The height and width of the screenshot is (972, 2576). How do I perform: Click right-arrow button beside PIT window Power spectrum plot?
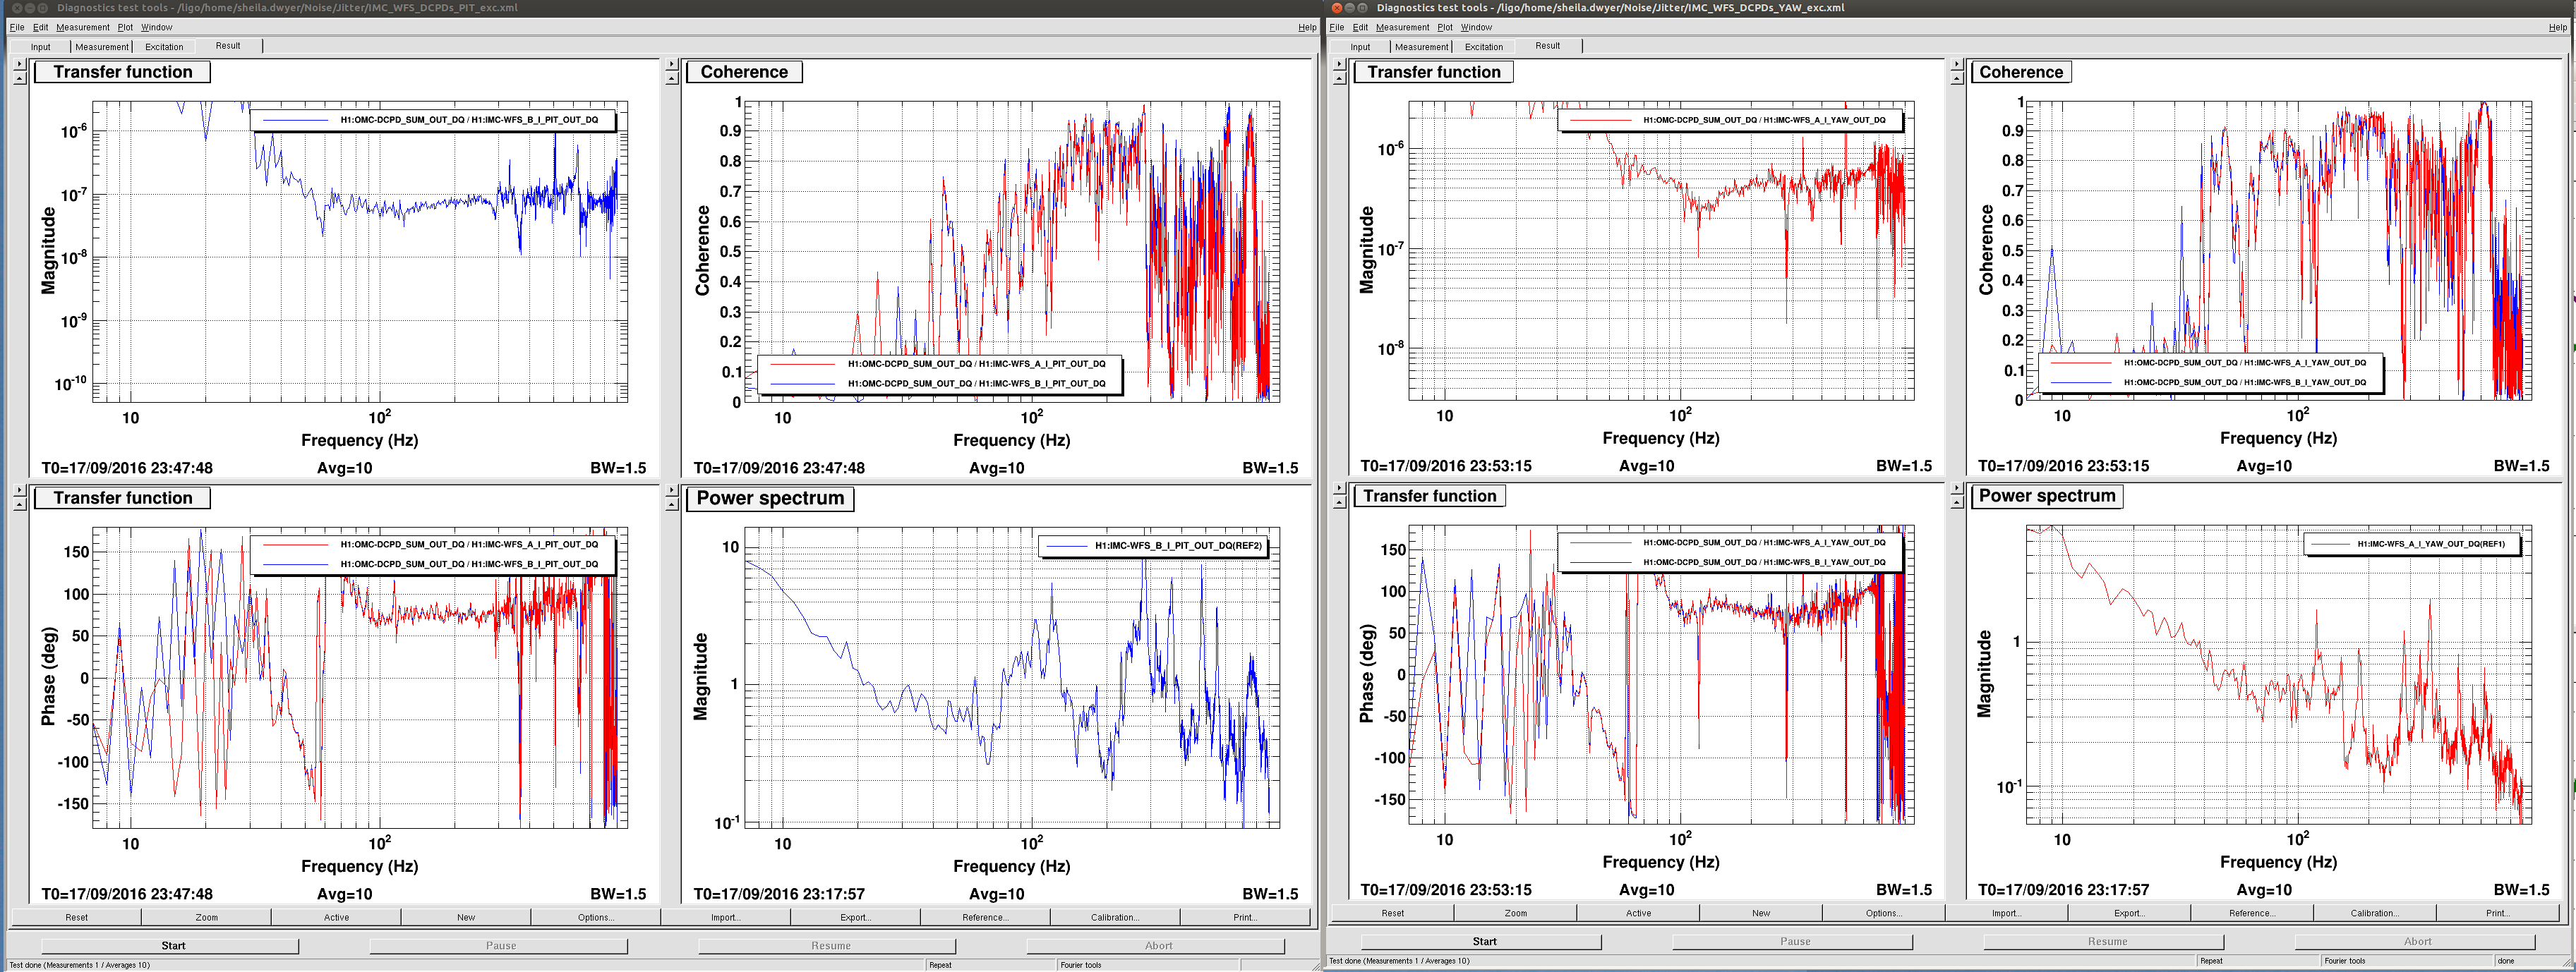671,490
